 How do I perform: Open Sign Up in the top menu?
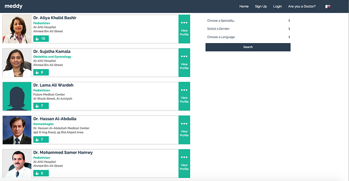[261, 7]
